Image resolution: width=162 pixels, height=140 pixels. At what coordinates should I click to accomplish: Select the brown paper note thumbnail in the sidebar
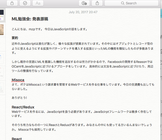pyautogui.click(x=2, y=30)
